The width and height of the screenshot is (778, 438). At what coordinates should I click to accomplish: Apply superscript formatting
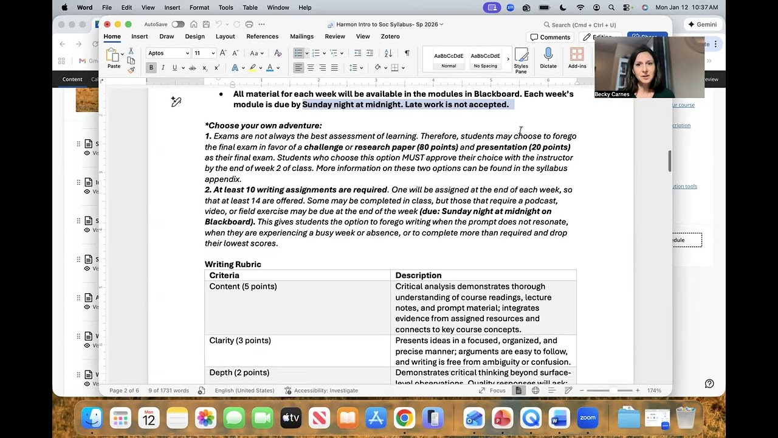point(216,68)
